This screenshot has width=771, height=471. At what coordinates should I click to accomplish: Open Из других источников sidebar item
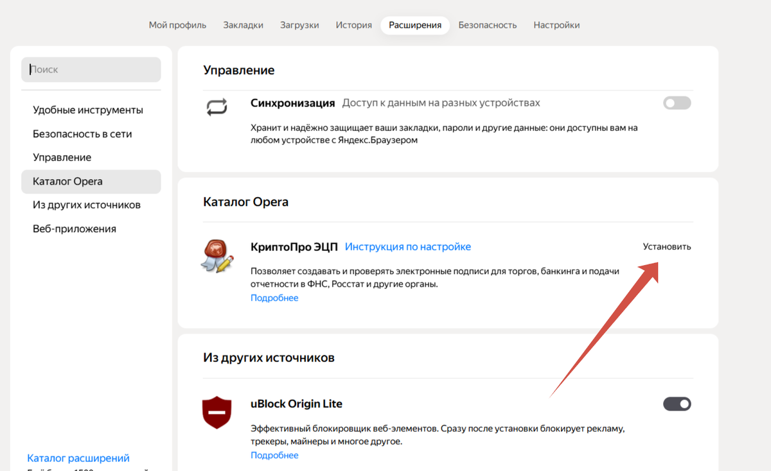(x=87, y=205)
